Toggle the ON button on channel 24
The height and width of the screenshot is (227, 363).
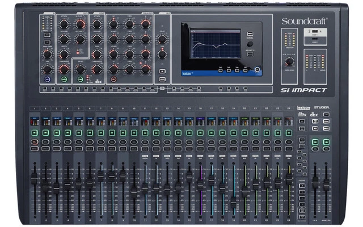point(289,133)
